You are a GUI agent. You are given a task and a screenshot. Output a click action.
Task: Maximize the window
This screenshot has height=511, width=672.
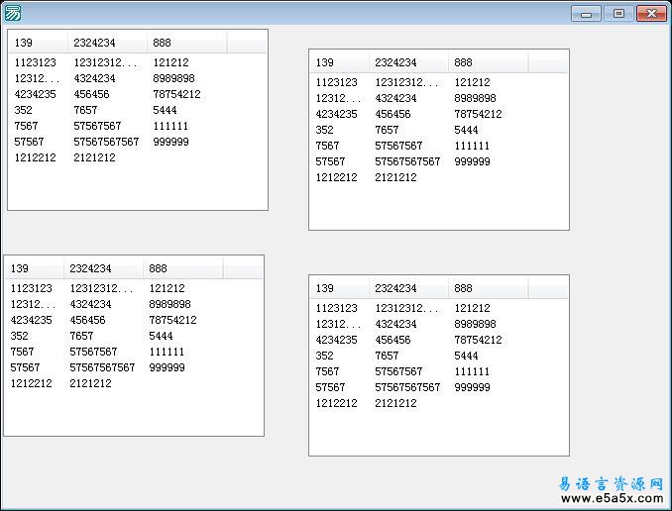coord(618,14)
